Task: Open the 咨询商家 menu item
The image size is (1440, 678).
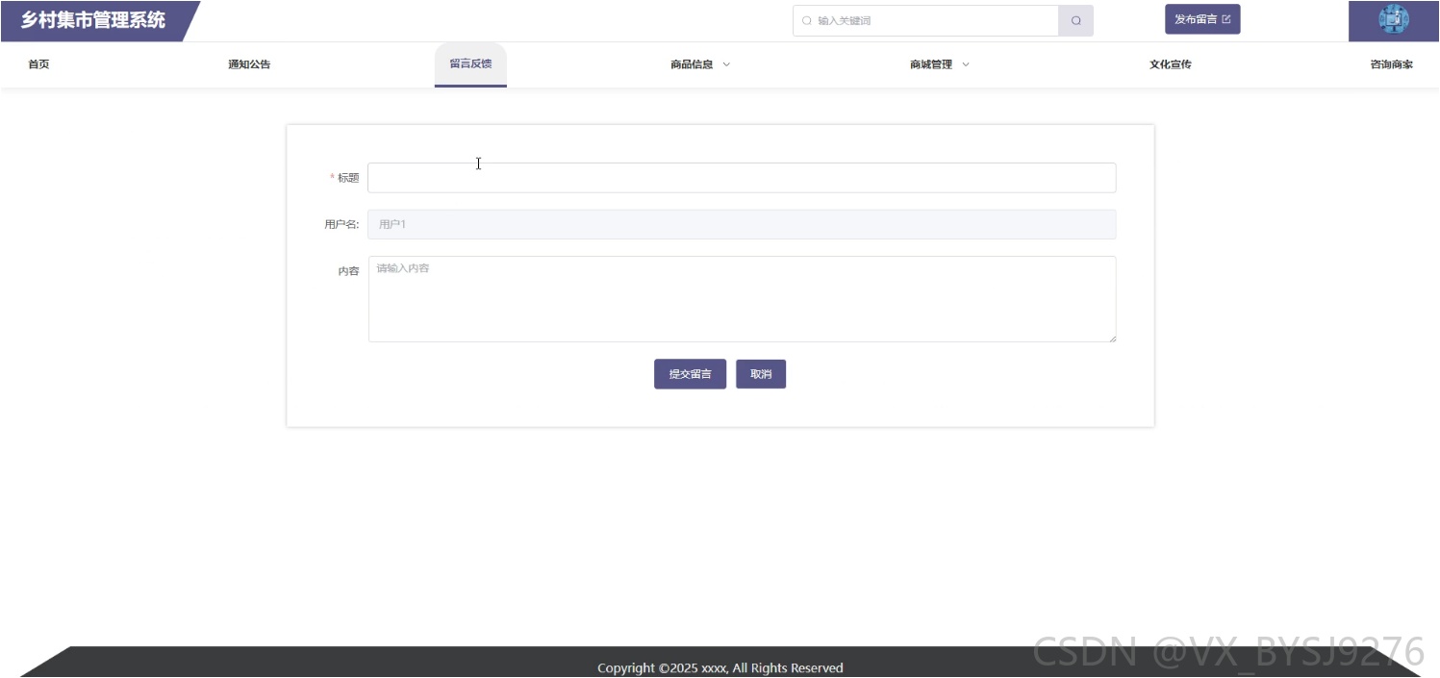Action: coord(1392,64)
